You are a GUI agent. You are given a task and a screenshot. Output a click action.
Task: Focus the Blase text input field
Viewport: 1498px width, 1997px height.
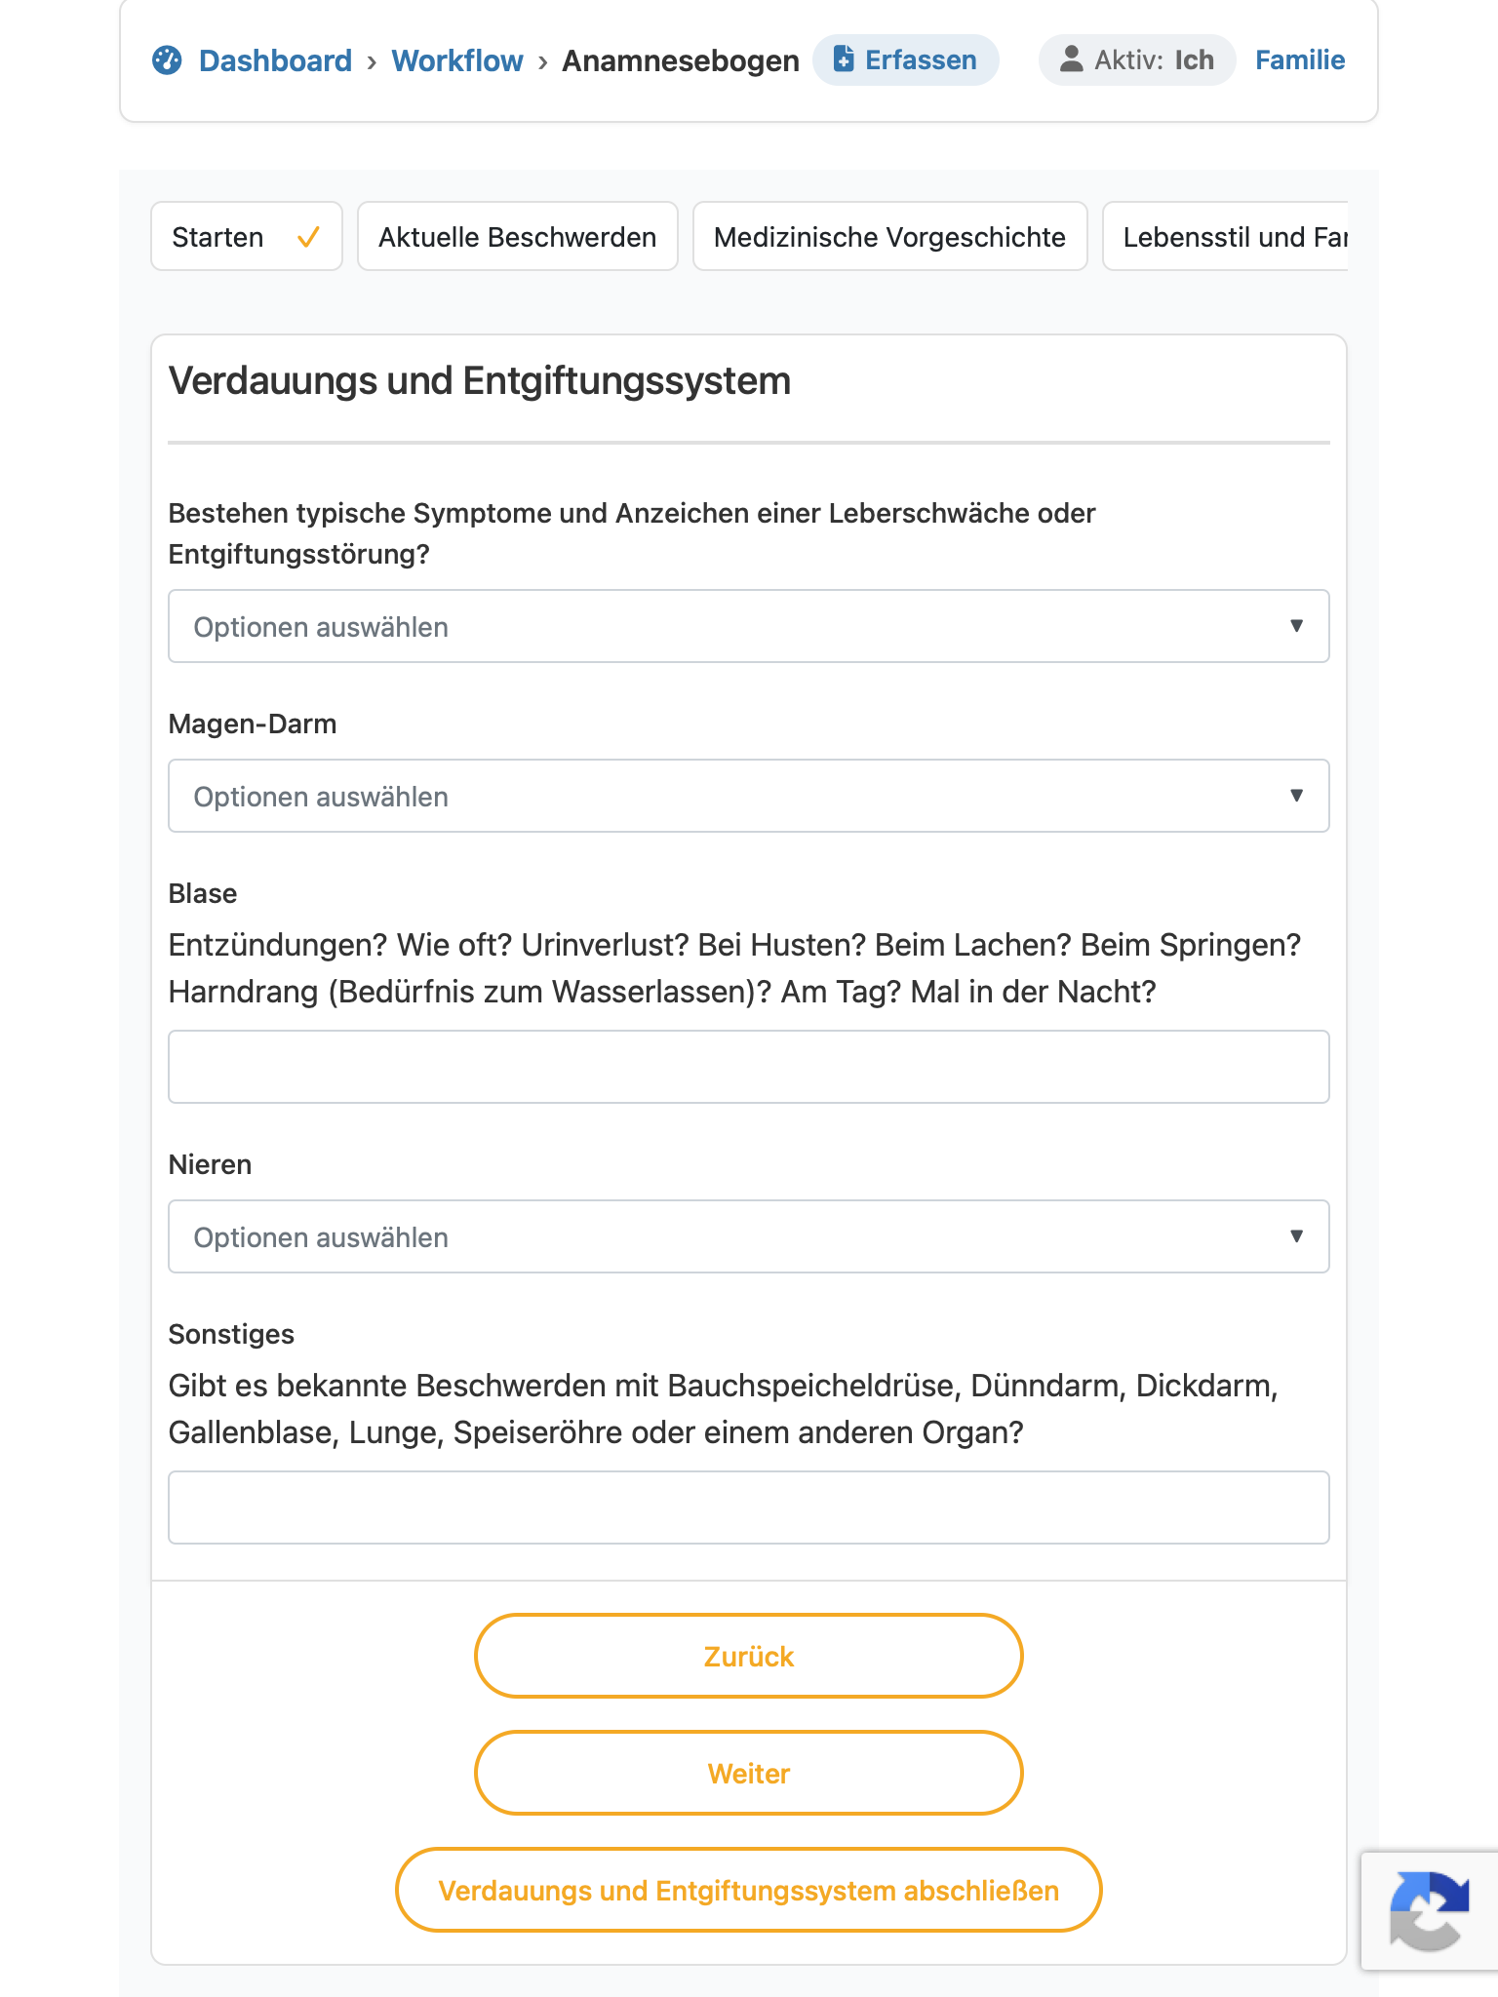[749, 1067]
